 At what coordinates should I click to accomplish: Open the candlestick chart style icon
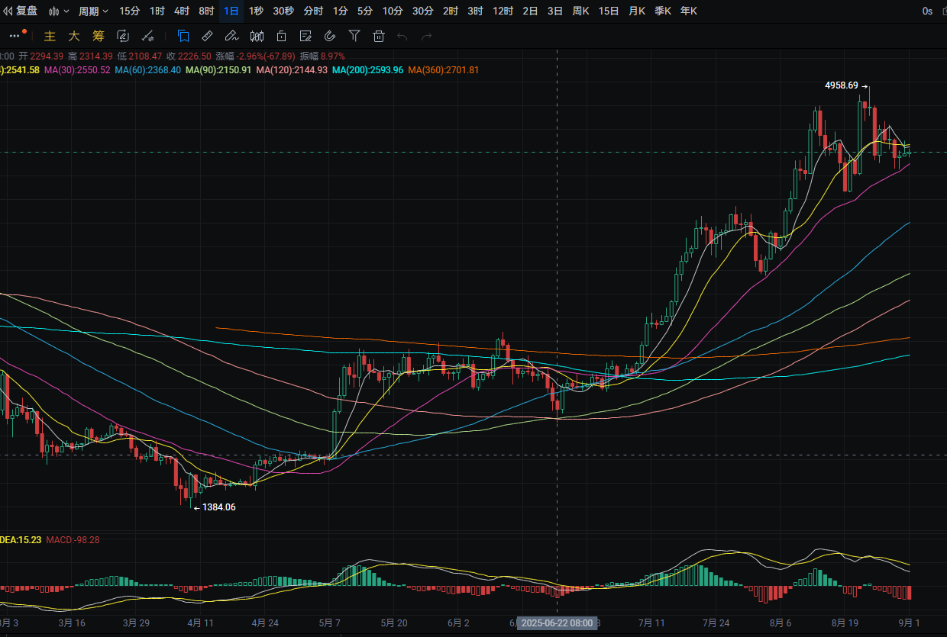click(x=257, y=36)
